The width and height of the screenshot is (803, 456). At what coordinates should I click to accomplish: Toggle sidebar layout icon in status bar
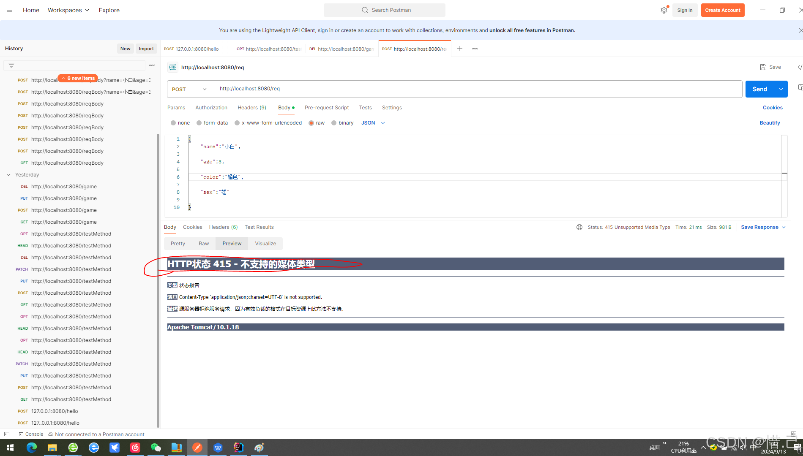pos(7,434)
